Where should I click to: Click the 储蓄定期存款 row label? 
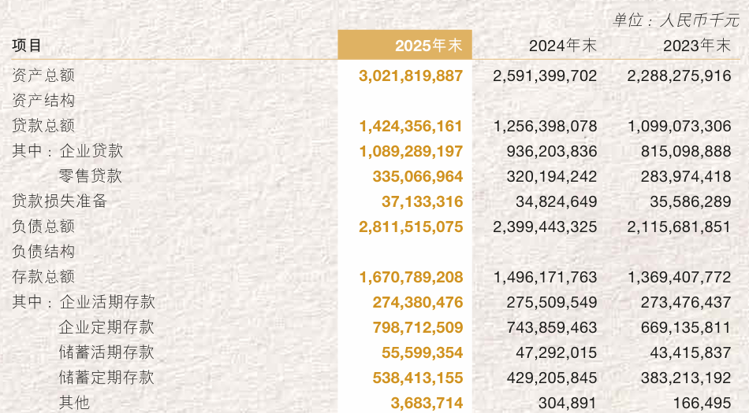tap(106, 378)
